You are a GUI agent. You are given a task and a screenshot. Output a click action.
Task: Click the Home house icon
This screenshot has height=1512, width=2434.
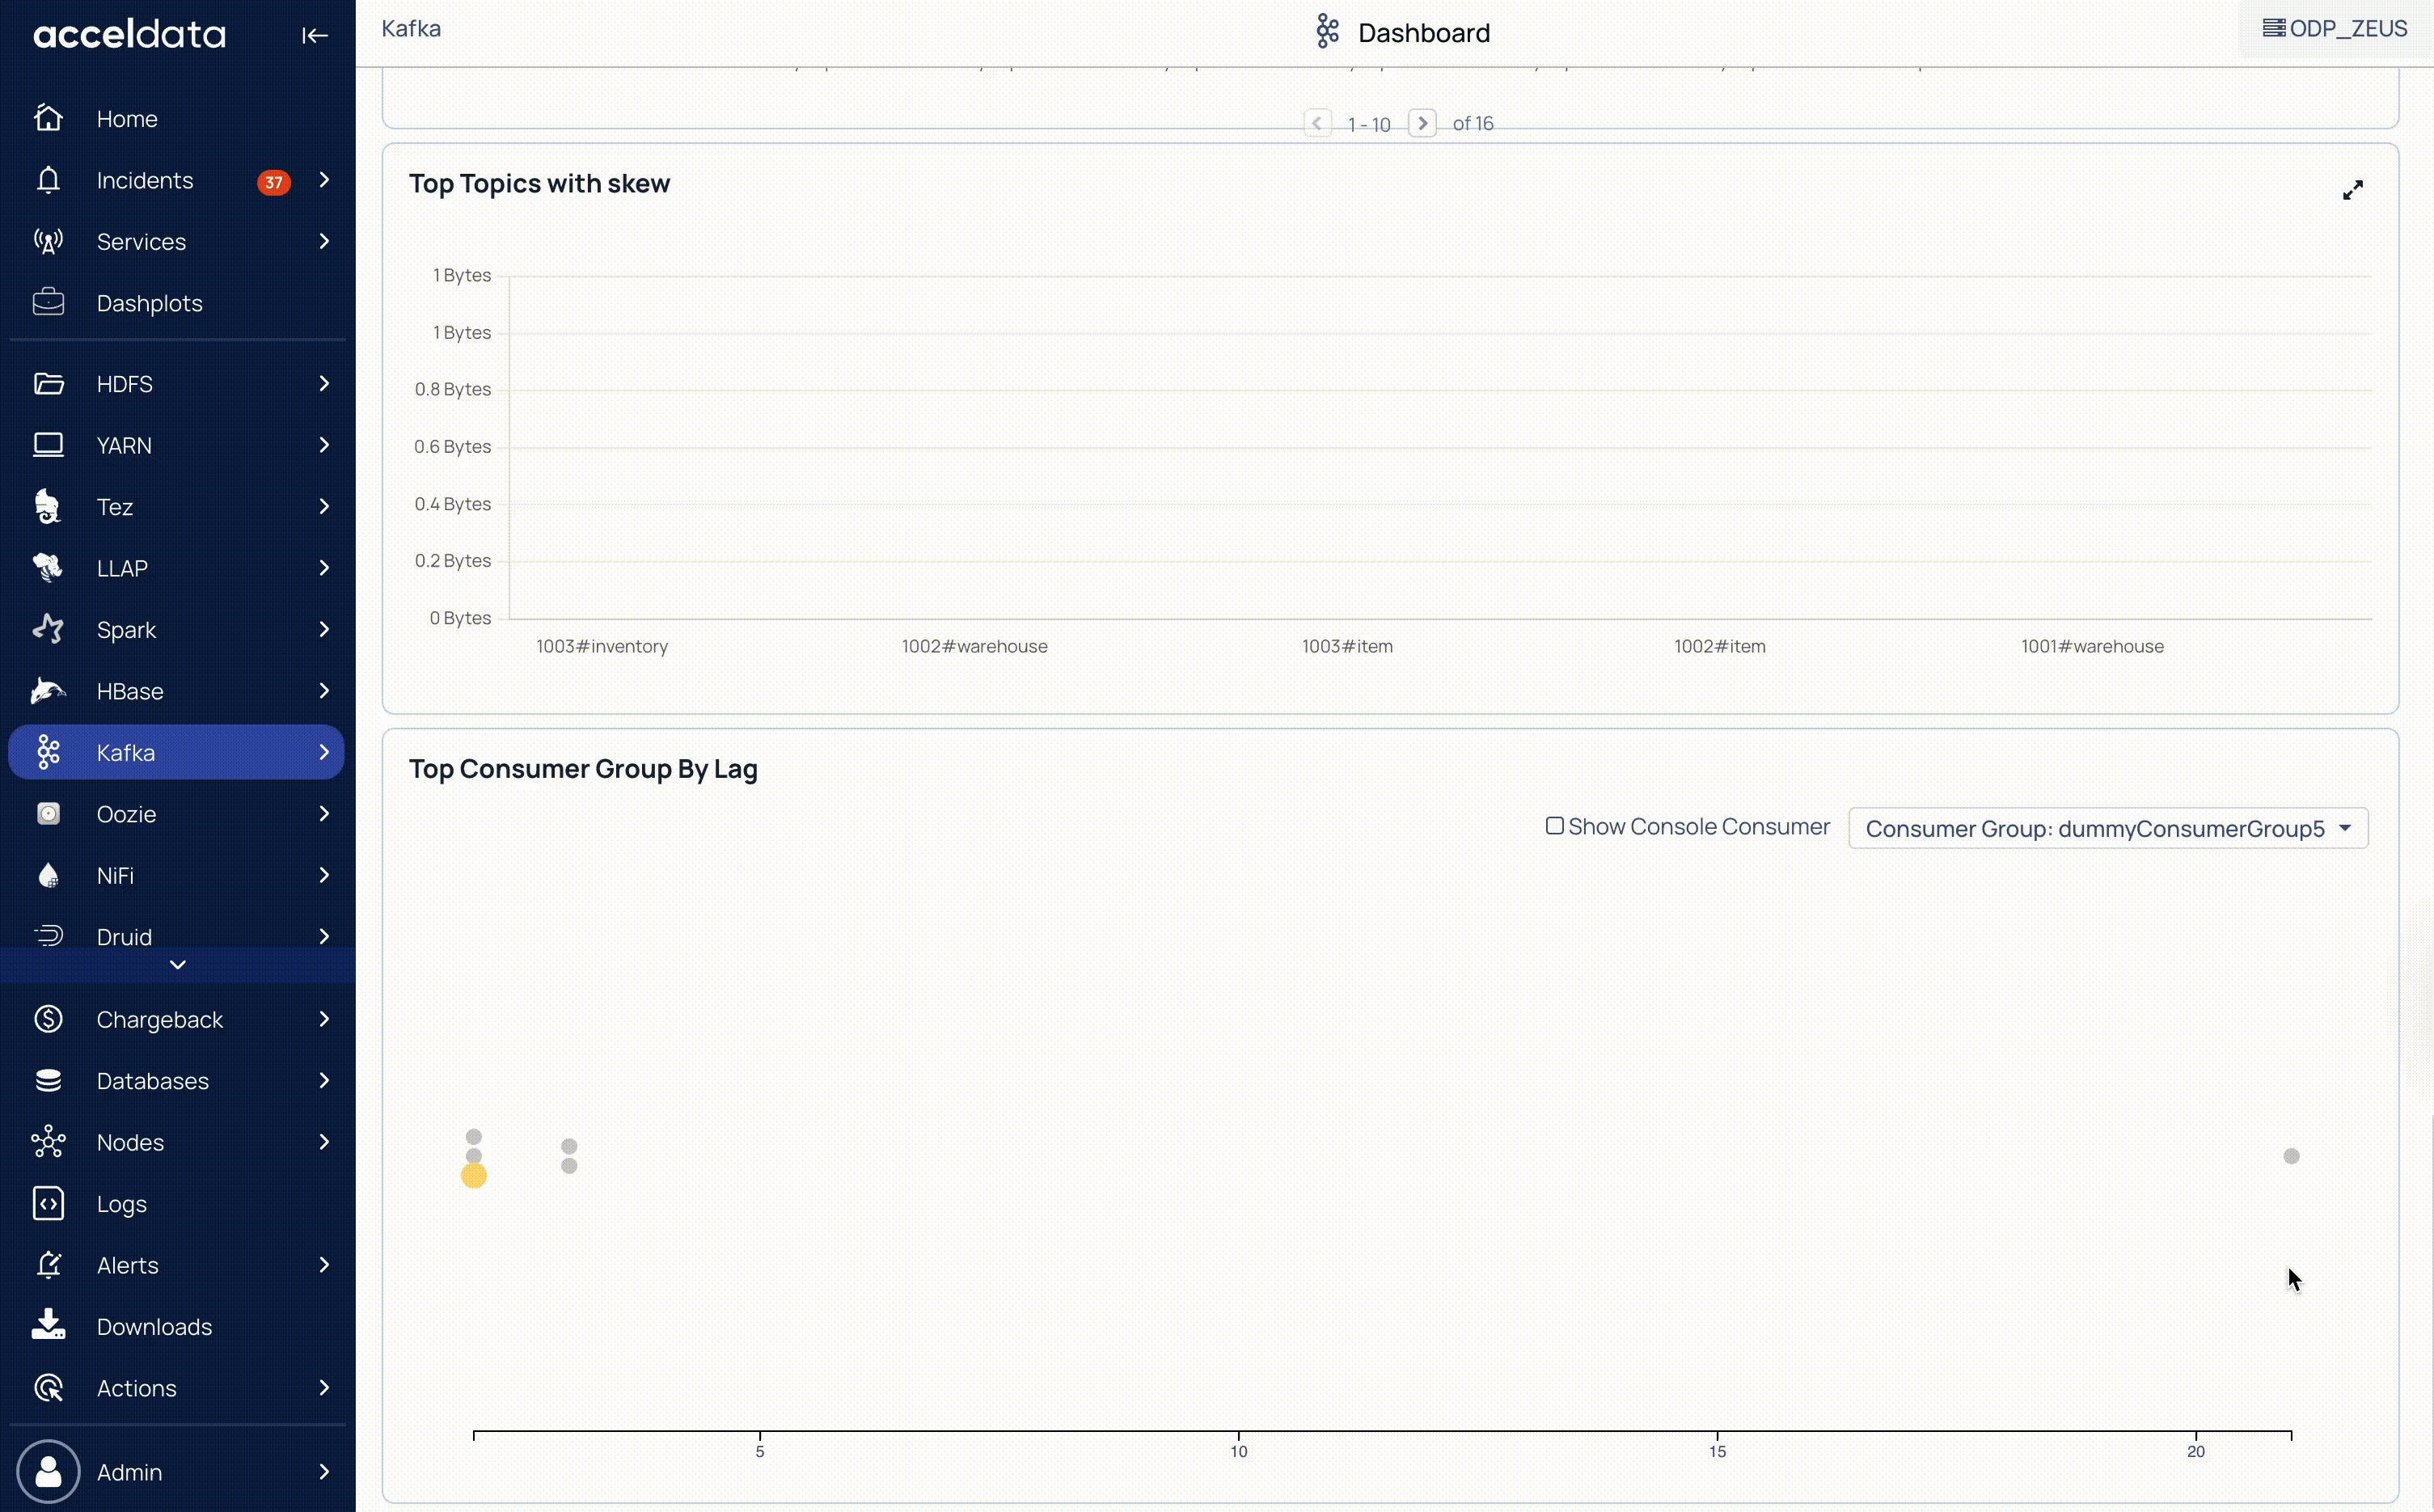point(48,118)
